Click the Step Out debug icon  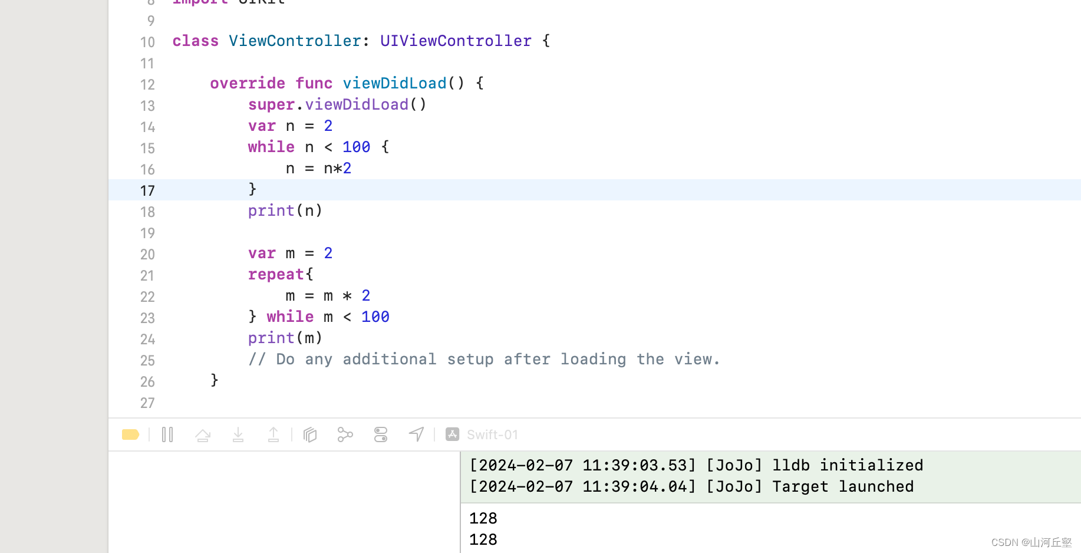(273, 435)
